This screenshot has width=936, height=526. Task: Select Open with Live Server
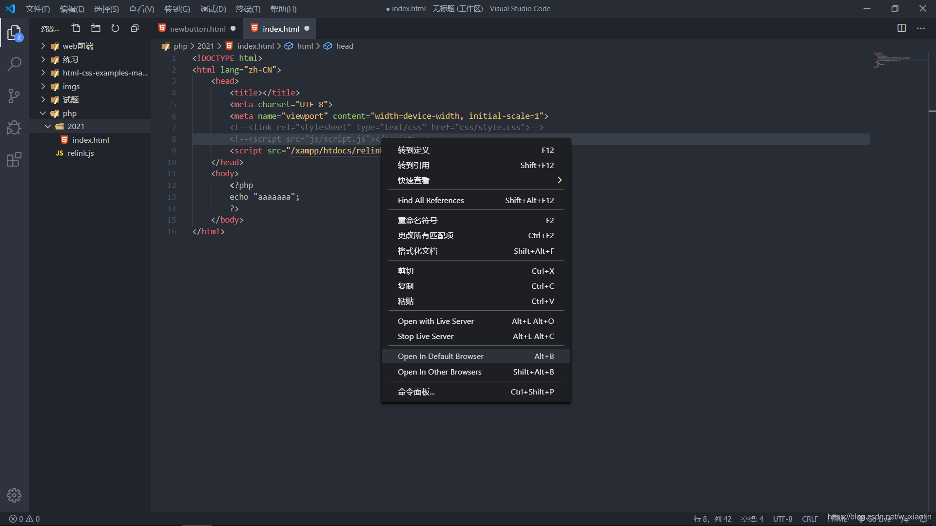(476, 321)
